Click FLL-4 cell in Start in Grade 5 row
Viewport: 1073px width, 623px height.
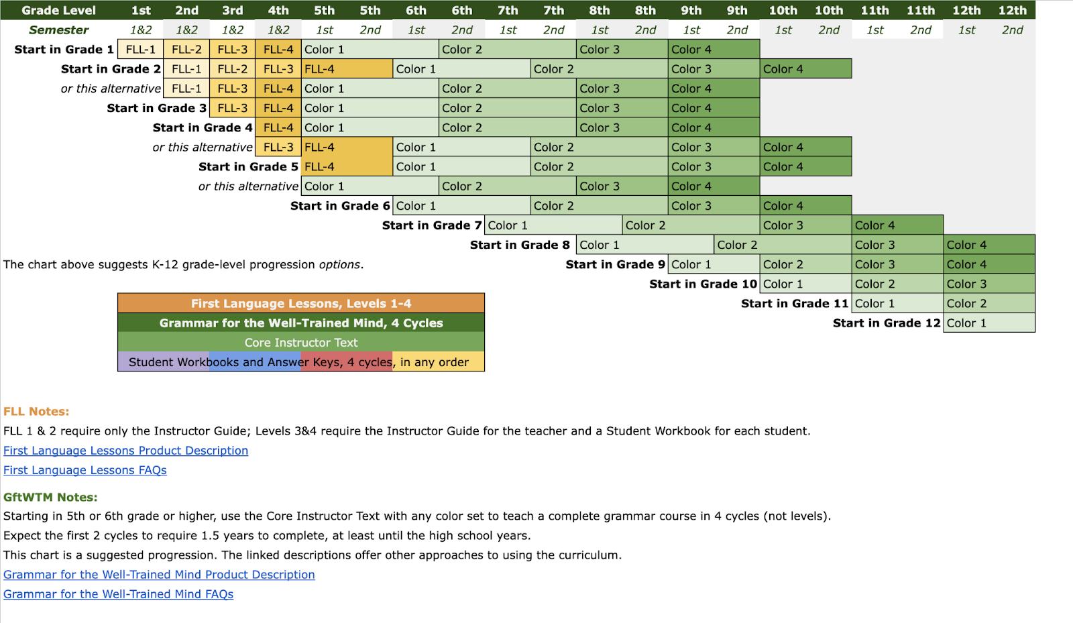pos(347,166)
